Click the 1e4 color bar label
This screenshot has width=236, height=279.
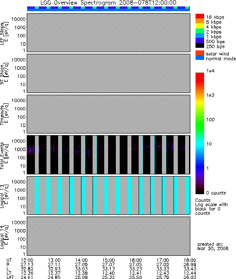tap(210, 71)
